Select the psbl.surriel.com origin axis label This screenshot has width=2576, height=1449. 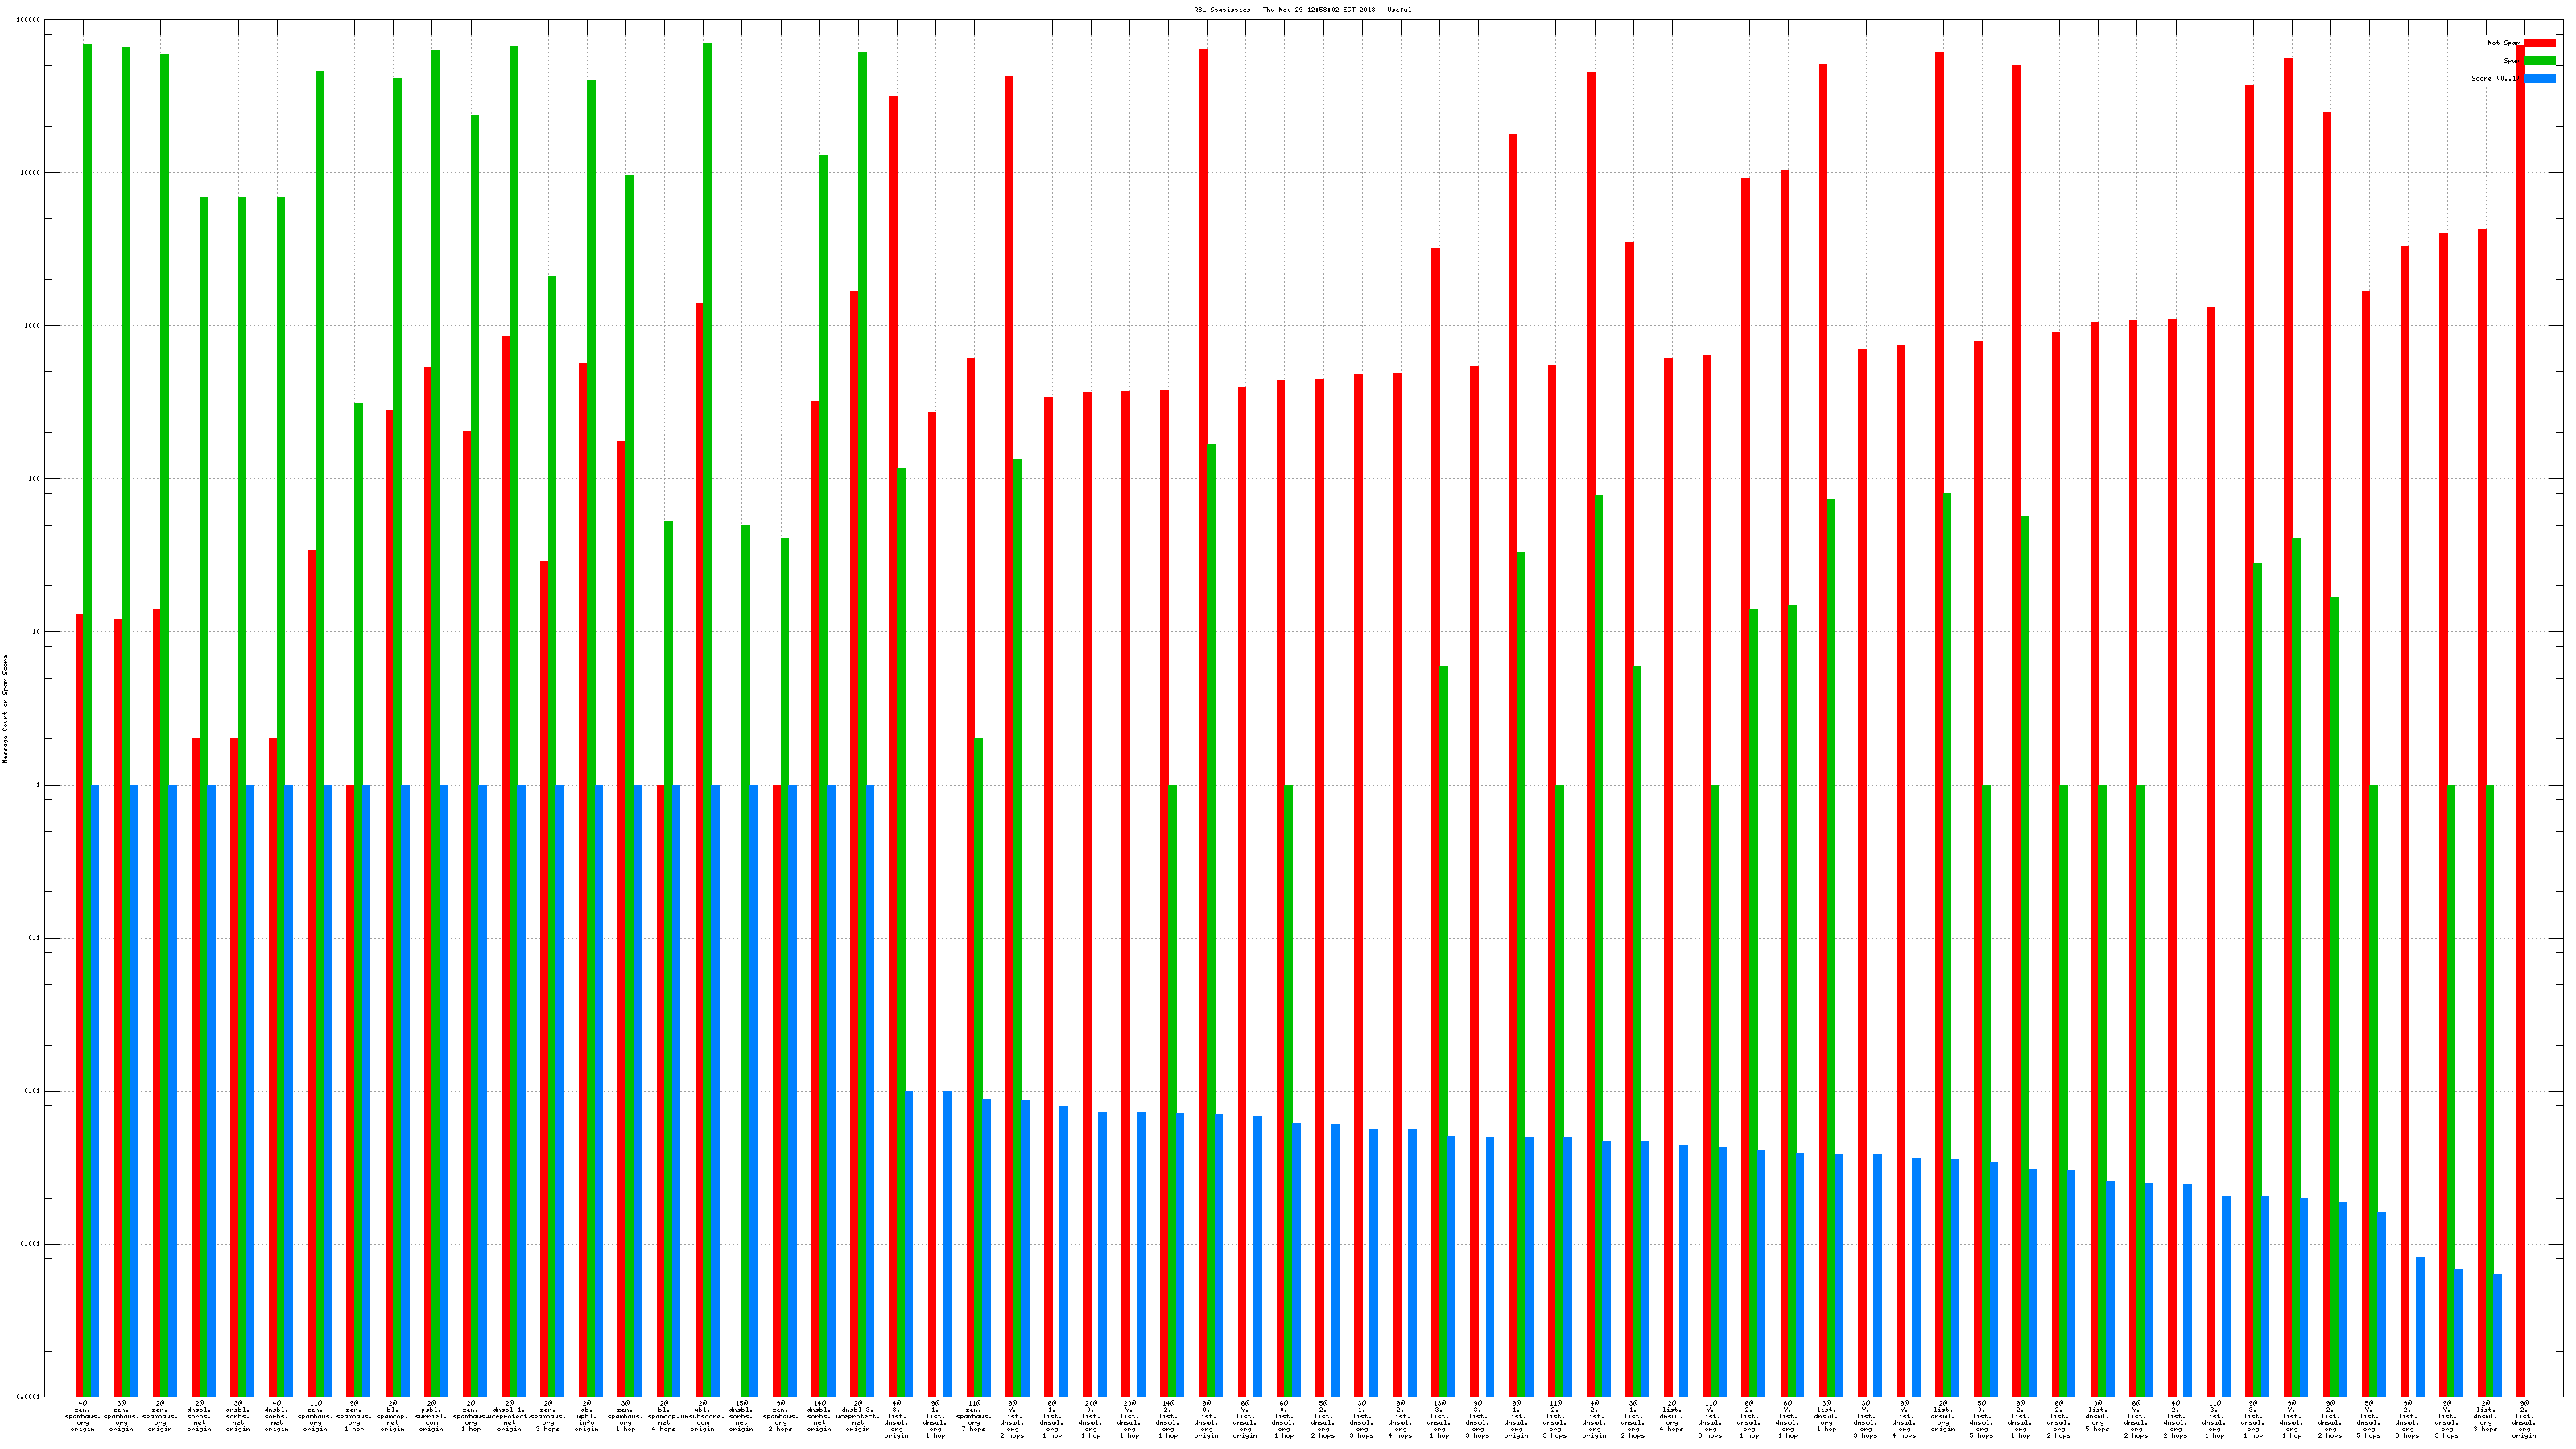coord(431,1416)
